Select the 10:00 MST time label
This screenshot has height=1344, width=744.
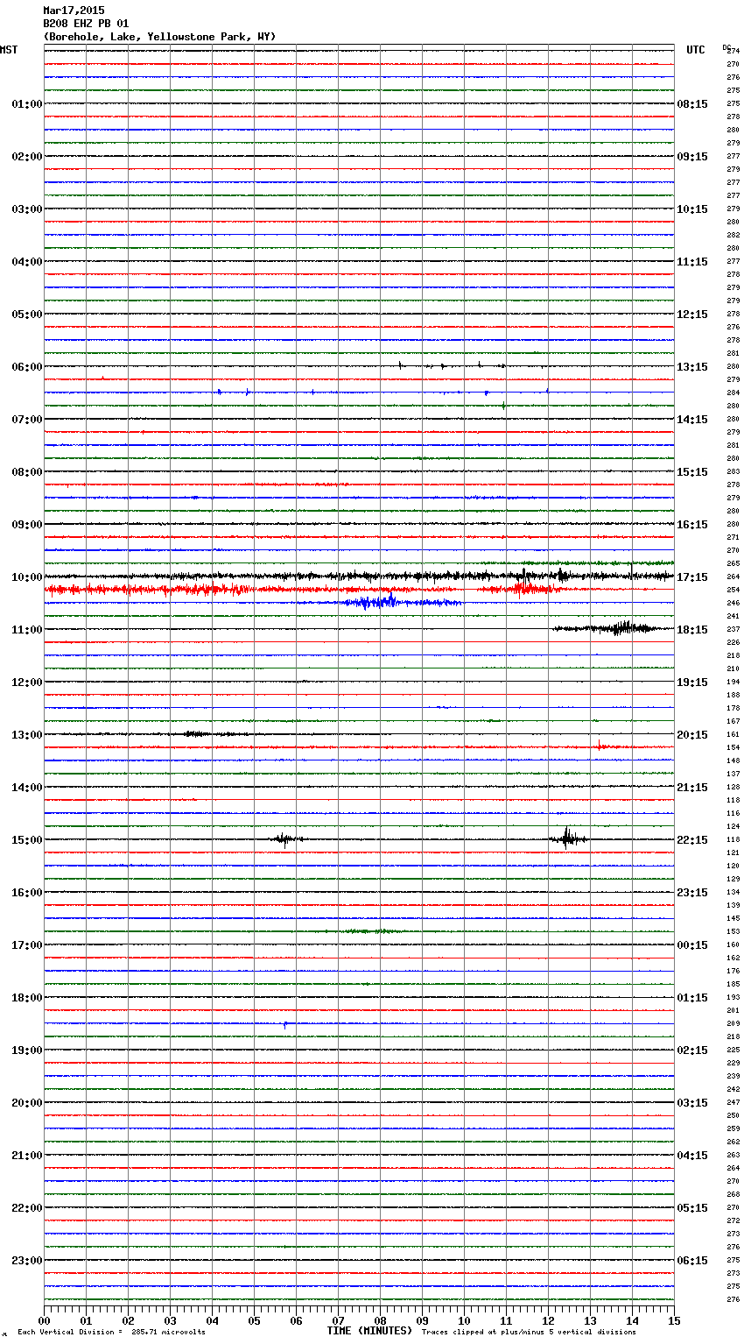pyautogui.click(x=26, y=577)
